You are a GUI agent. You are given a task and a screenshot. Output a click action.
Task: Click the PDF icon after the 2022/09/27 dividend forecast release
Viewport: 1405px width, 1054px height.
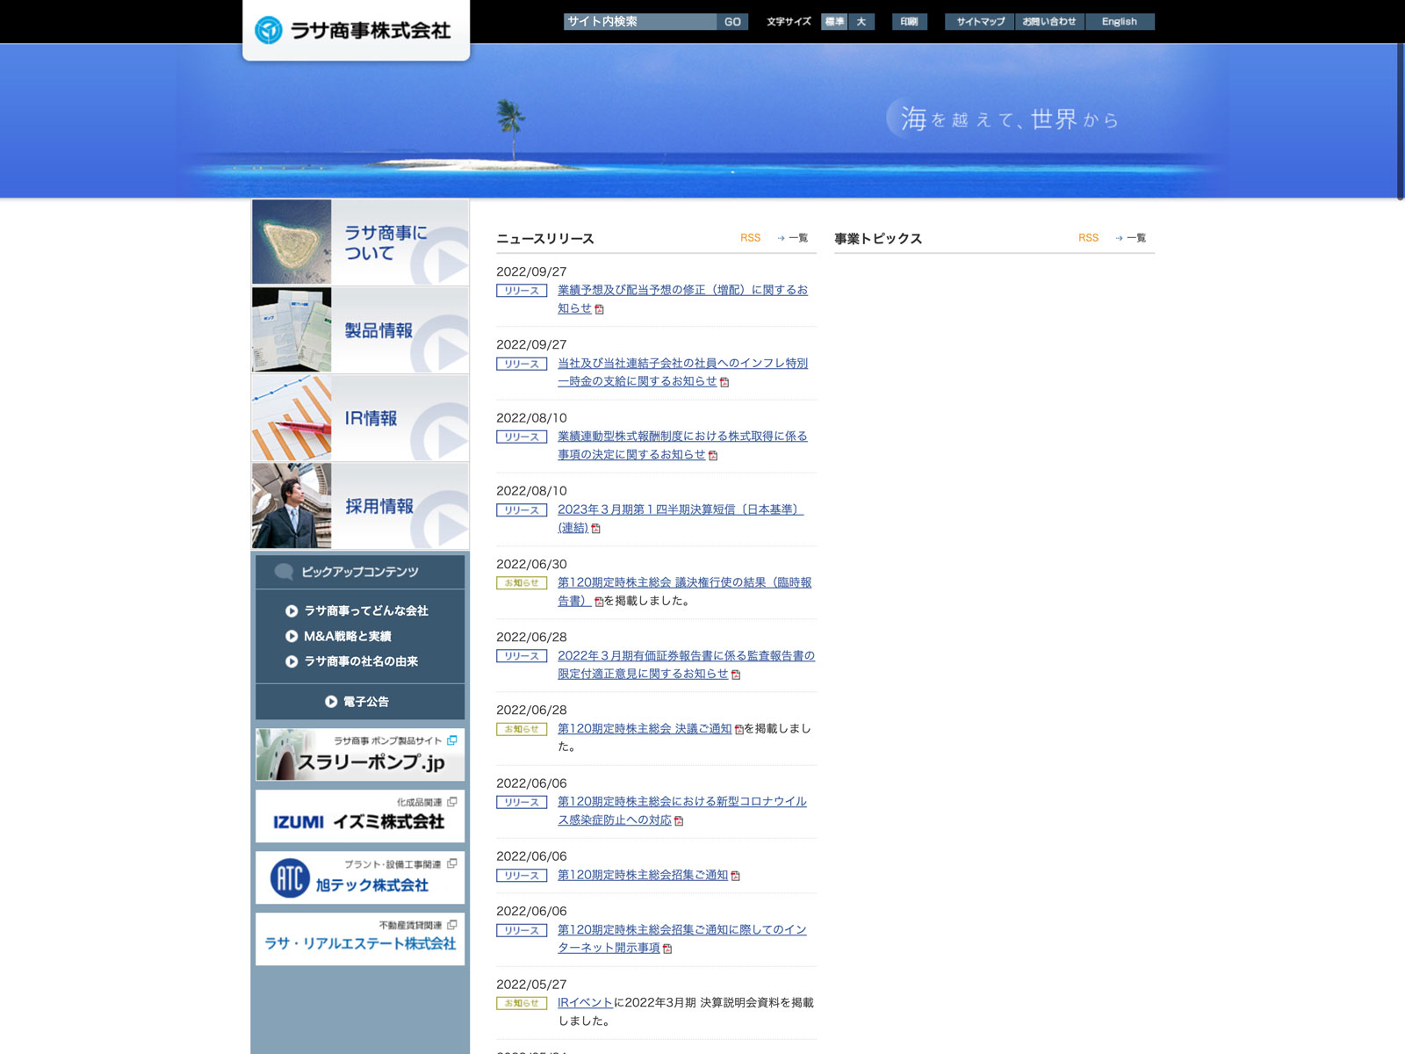(x=600, y=309)
